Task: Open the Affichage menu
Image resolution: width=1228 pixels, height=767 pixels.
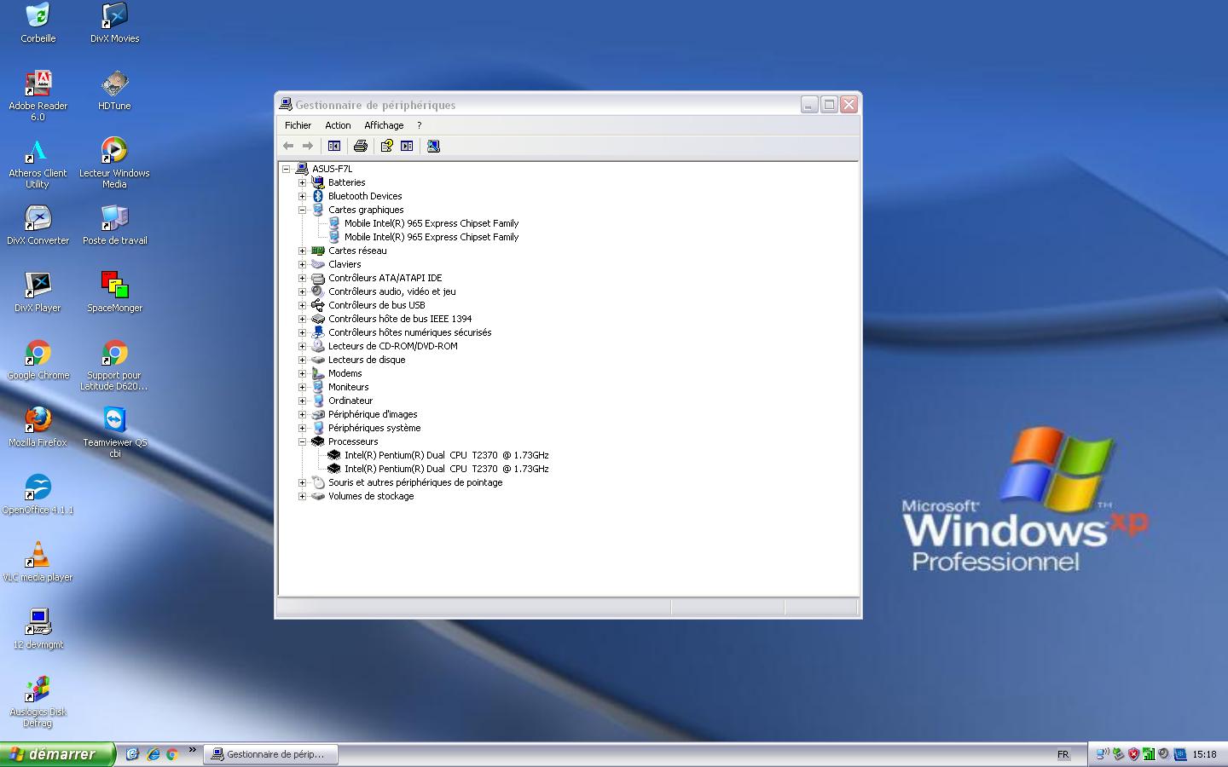Action: [x=384, y=125]
